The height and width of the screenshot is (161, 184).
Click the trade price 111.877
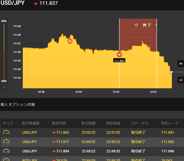pyautogui.click(x=62, y=142)
